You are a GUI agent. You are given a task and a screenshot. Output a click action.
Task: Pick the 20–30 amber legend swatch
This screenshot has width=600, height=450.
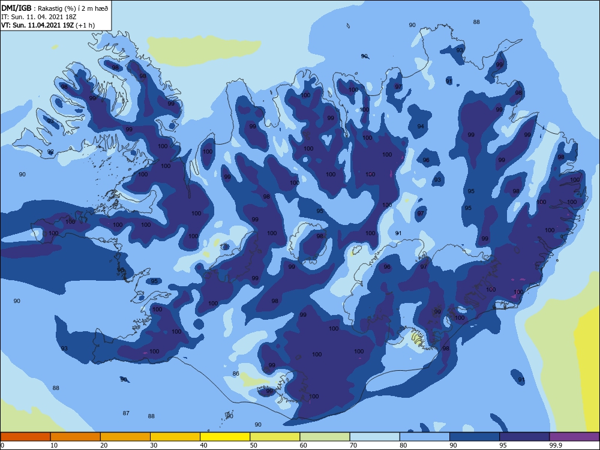[x=125, y=437]
